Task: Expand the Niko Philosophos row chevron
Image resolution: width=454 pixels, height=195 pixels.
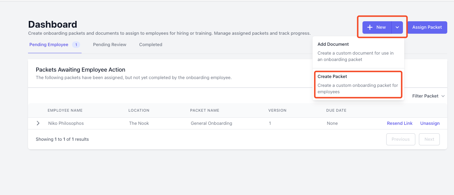Action: pyautogui.click(x=38, y=123)
